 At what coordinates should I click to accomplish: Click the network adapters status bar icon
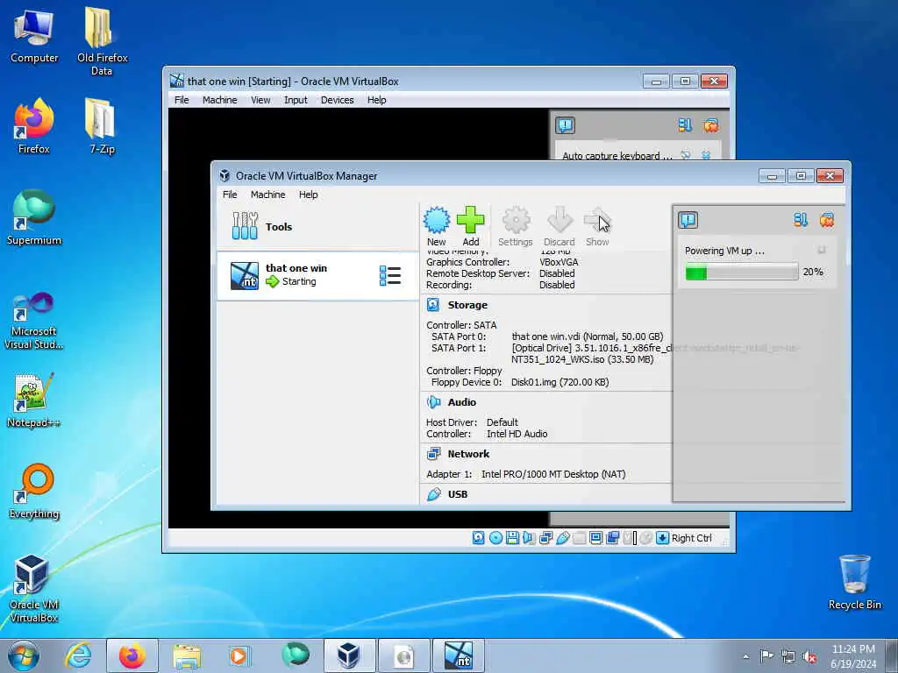click(545, 538)
